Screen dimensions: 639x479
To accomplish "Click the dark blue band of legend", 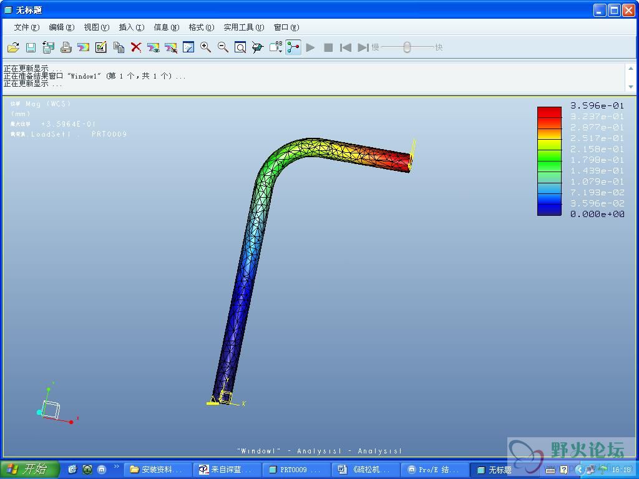I will [549, 210].
